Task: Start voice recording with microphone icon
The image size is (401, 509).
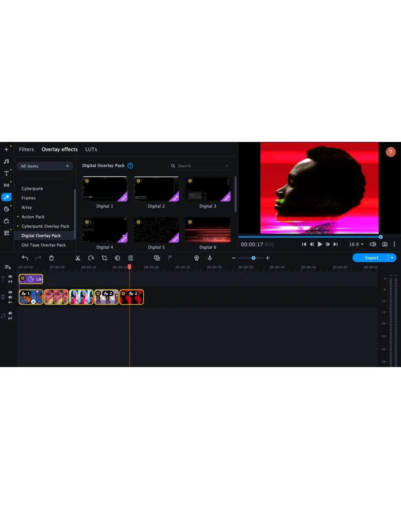Action: click(210, 258)
